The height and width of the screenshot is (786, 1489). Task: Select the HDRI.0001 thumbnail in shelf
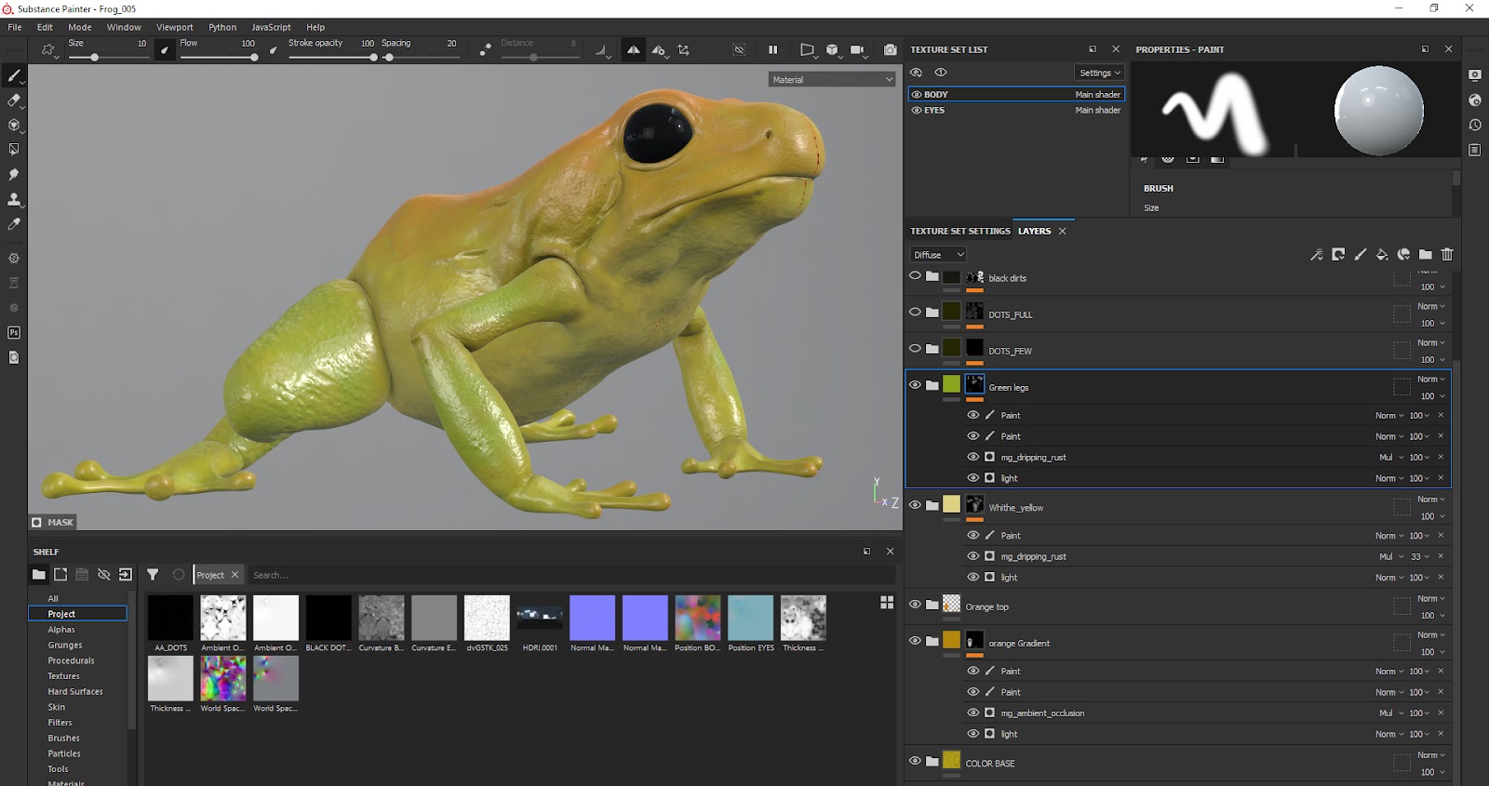tap(540, 619)
